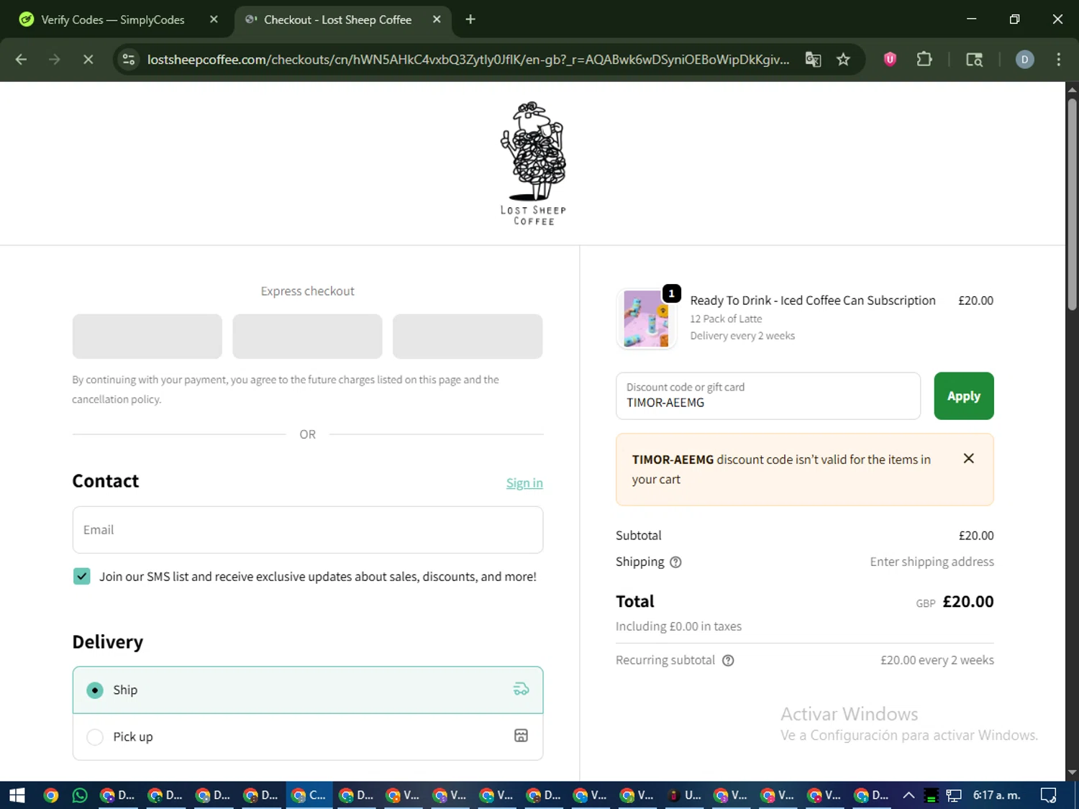Click the Total £20.00 amount
Viewport: 1079px width, 809px height.
pyautogui.click(x=968, y=601)
